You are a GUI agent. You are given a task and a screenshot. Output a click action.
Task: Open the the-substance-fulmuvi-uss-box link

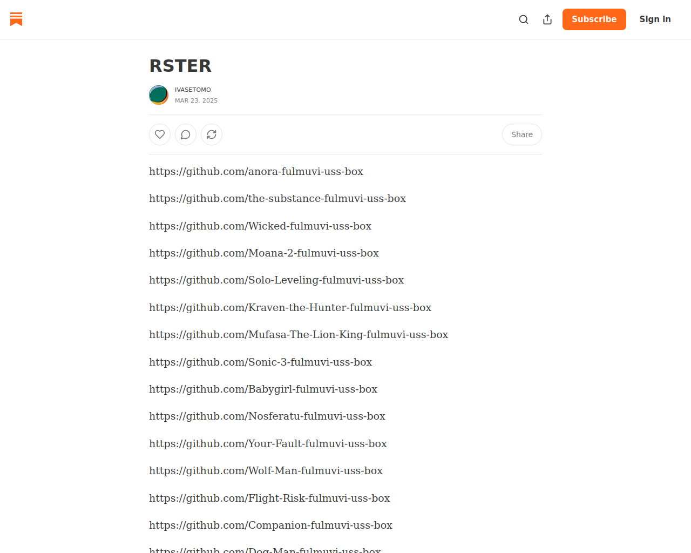point(277,199)
